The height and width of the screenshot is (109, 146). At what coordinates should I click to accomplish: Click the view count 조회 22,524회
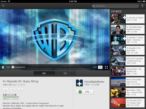[x=9, y=95]
